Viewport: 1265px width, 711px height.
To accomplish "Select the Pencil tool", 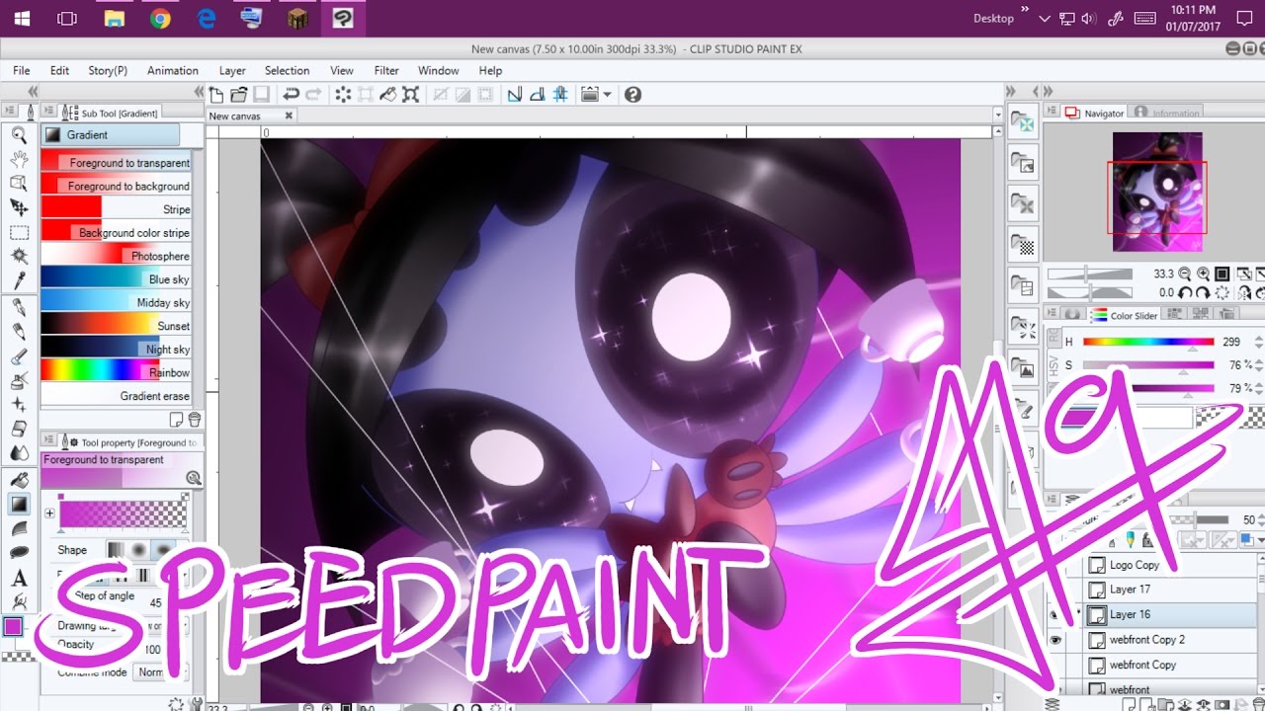I will (x=19, y=332).
